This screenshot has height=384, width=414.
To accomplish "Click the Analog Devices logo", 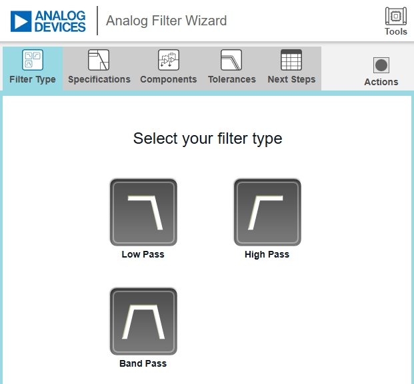I will click(49, 21).
